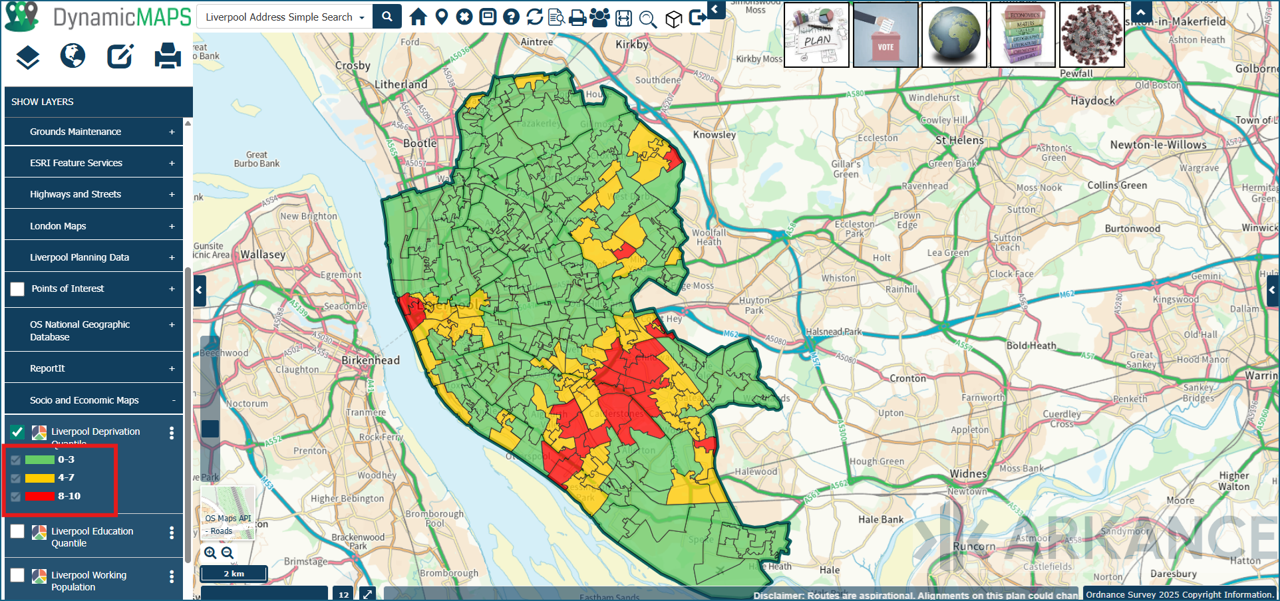Open the Liverpool Planning Data group
This screenshot has width=1280, height=601.
coord(94,257)
